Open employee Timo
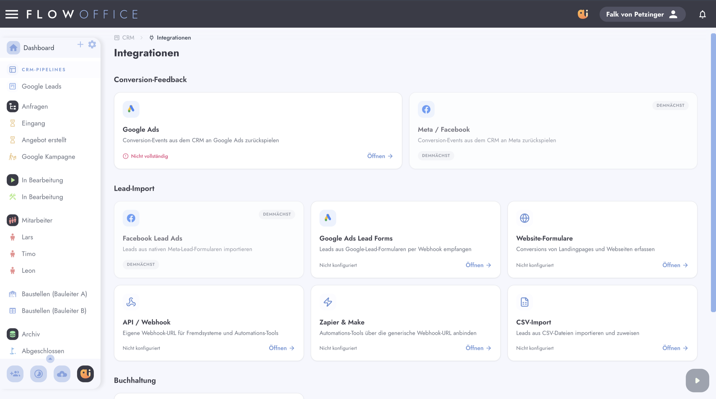Screen dimensions: 716x399 [28, 254]
